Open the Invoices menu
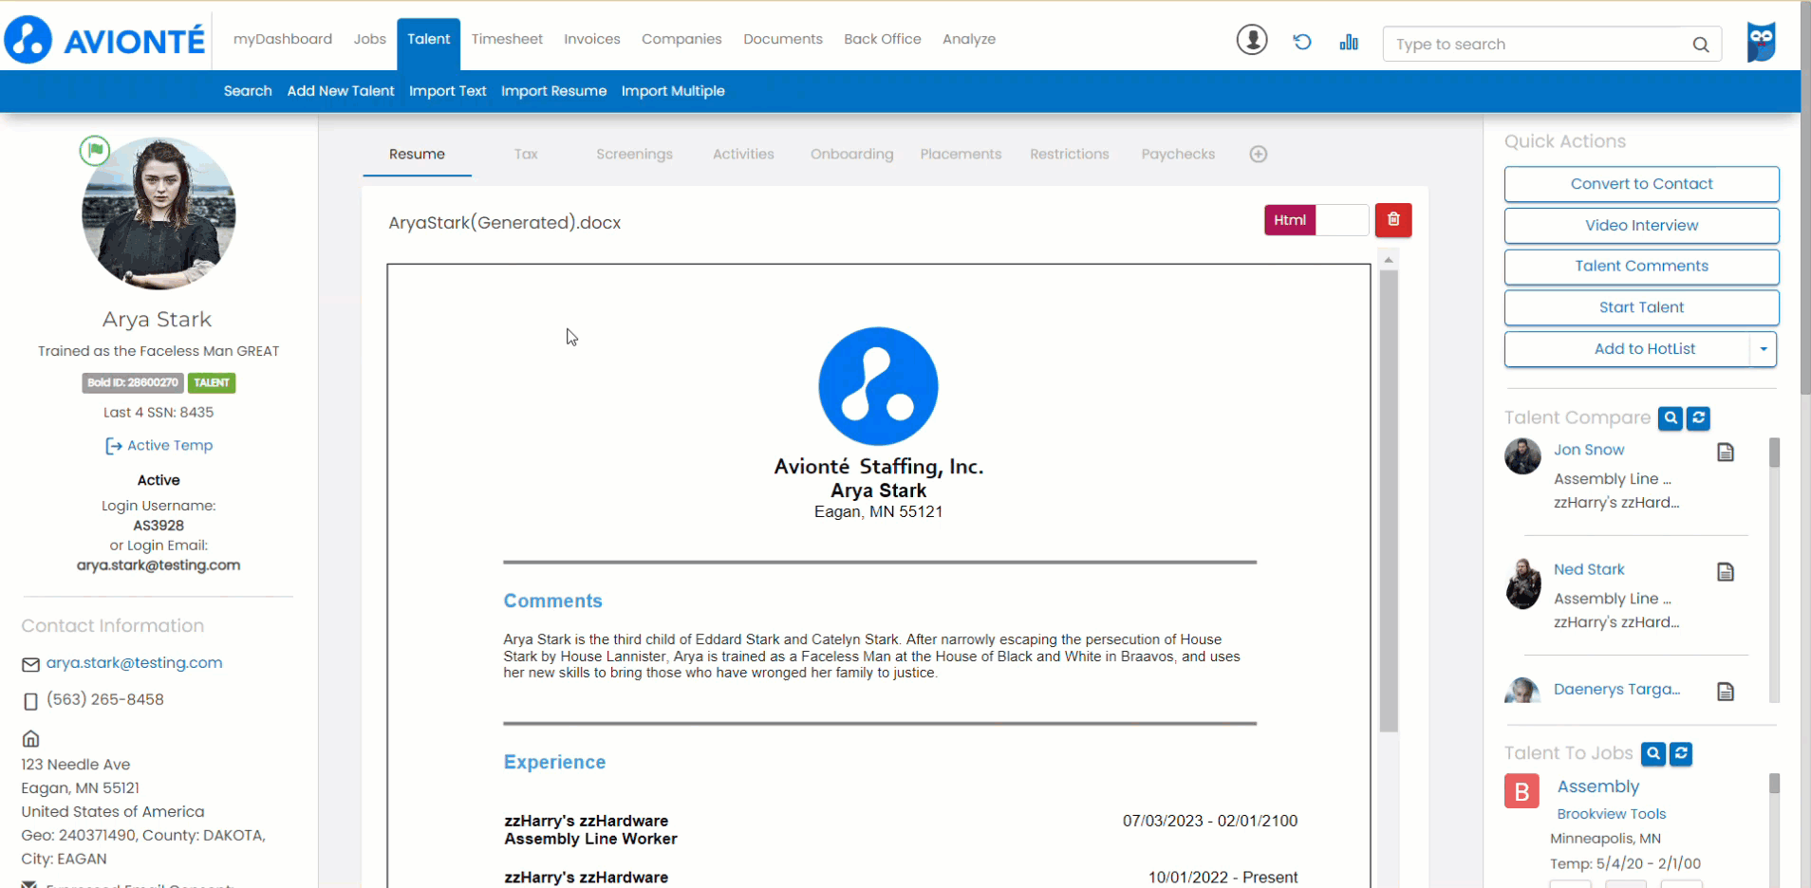 (592, 39)
